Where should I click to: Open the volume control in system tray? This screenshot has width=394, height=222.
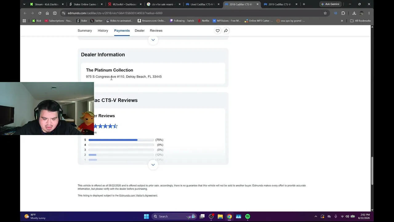pos(347,216)
